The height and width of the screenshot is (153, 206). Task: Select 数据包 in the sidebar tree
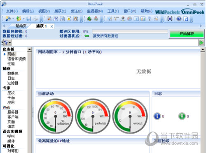[13, 73]
